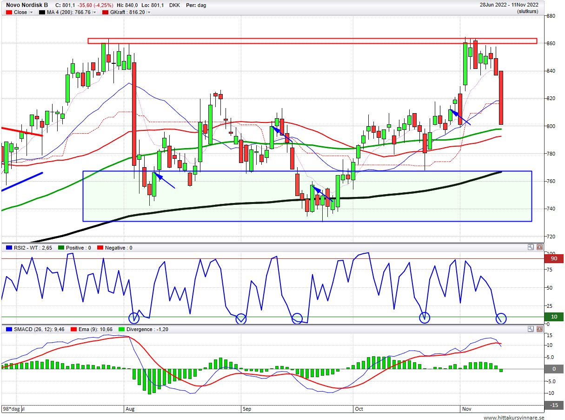Click the Sep label on time axis
The width and height of the screenshot is (565, 420).
tap(247, 409)
